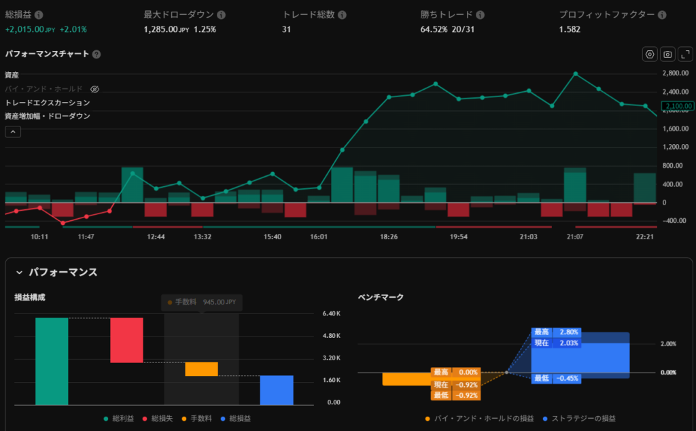Collapse the chart legend with up chevron
Viewport: 696px width, 431px height.
pos(13,132)
